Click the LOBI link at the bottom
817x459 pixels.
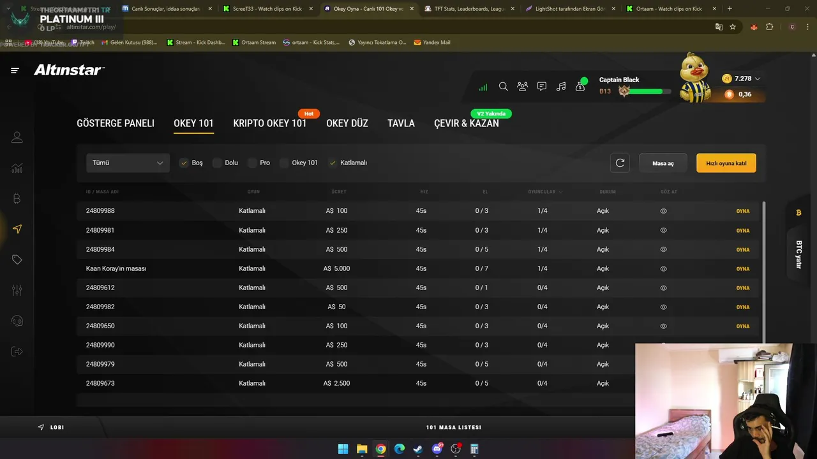[52, 427]
